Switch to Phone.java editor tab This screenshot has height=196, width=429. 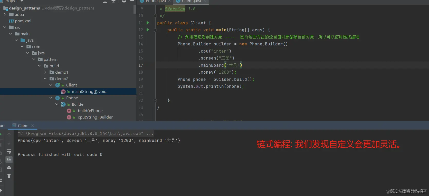156,1
